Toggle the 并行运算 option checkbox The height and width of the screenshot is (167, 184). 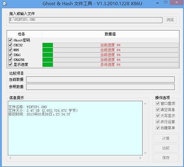point(158,121)
